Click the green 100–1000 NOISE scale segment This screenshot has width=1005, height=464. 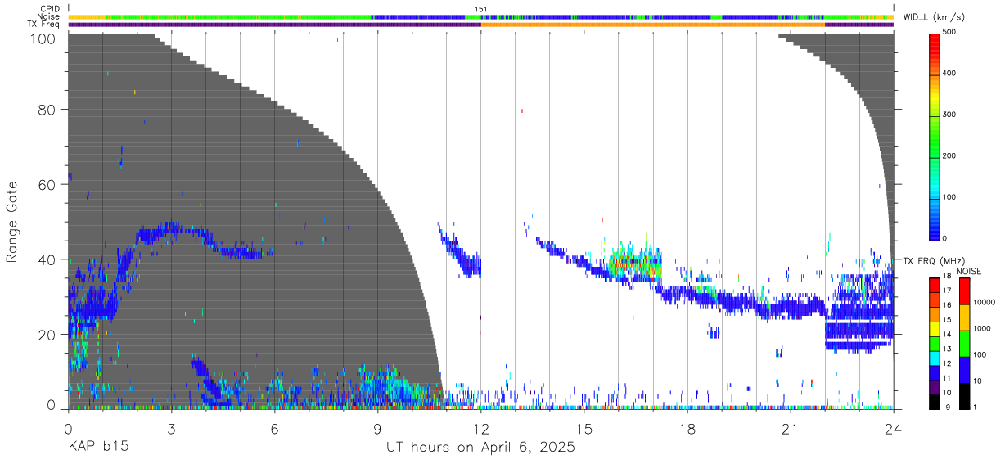point(963,344)
